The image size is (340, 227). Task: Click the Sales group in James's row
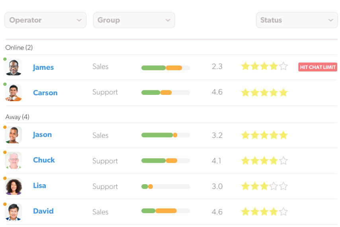(100, 66)
